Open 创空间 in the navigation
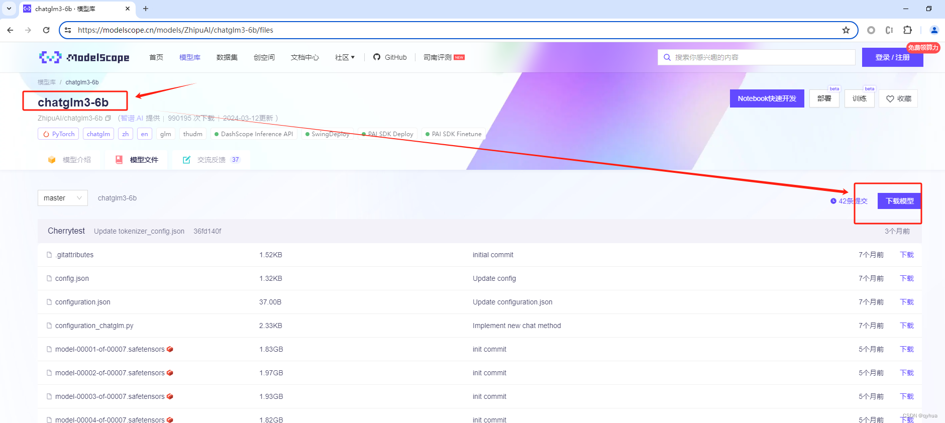The width and height of the screenshot is (945, 423). click(x=264, y=57)
